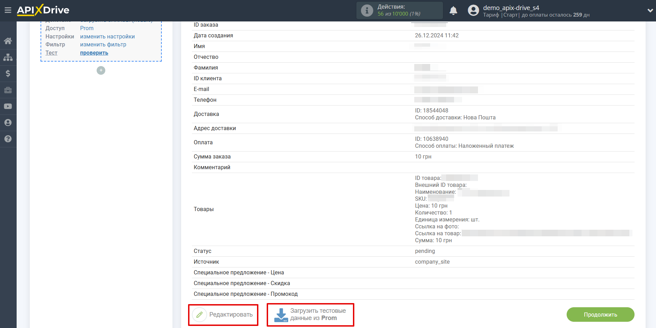Click the pencil edit icon
656x328 pixels.
click(200, 315)
